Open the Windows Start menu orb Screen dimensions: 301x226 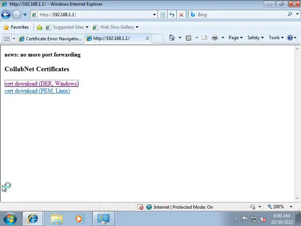click(x=10, y=219)
